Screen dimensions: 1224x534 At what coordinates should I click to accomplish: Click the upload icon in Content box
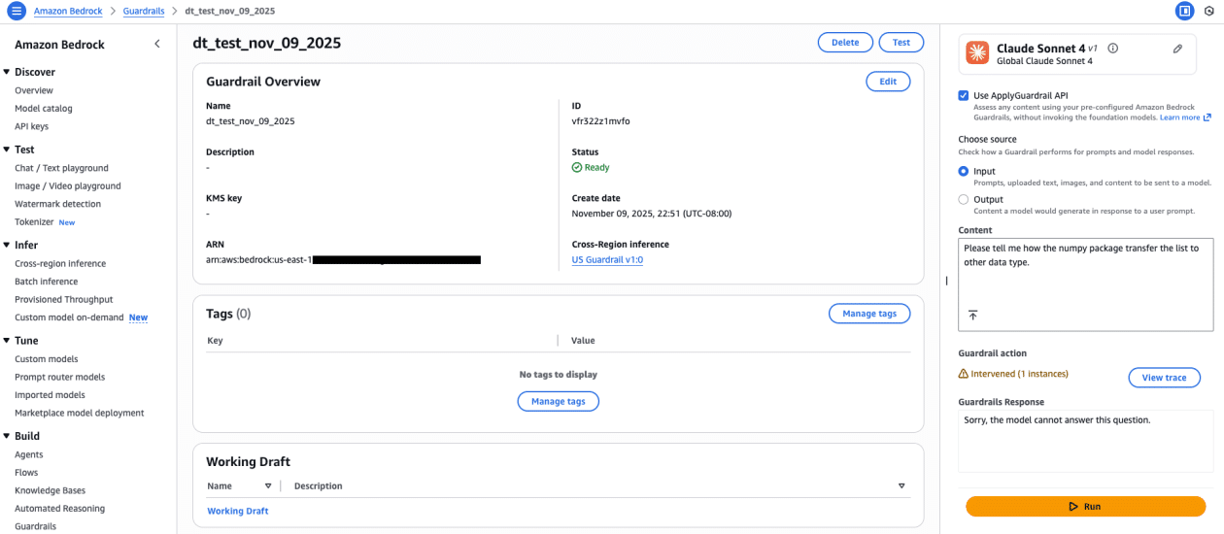pyautogui.click(x=972, y=316)
